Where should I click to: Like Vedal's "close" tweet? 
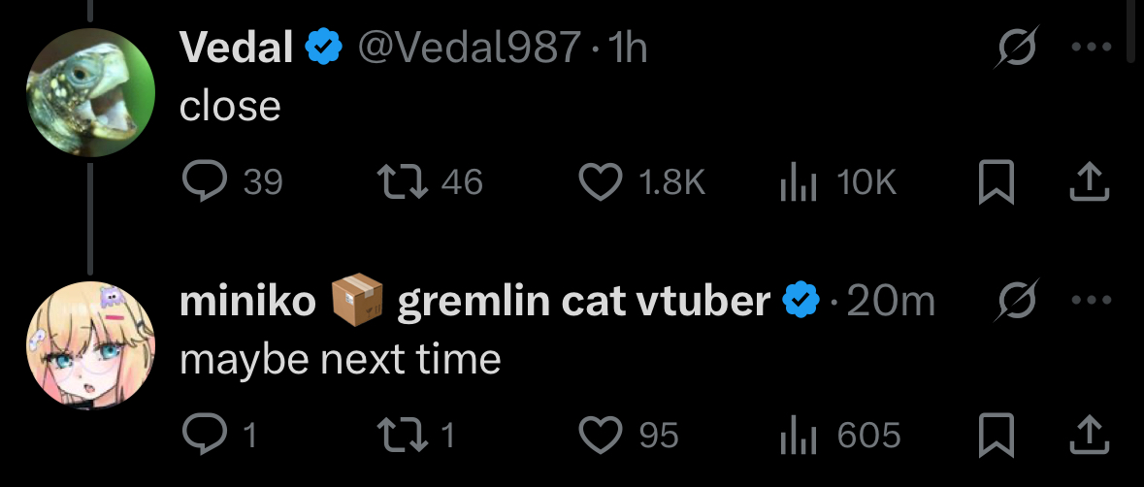tap(600, 182)
